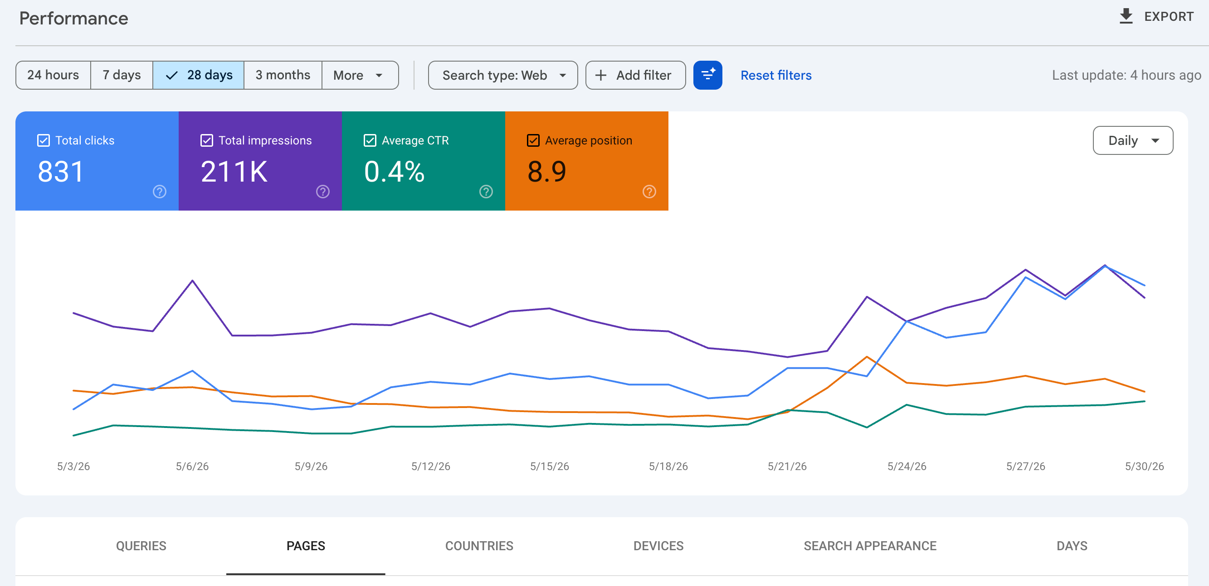The image size is (1209, 586).
Task: Select the 24 hours date range
Action: click(x=53, y=75)
